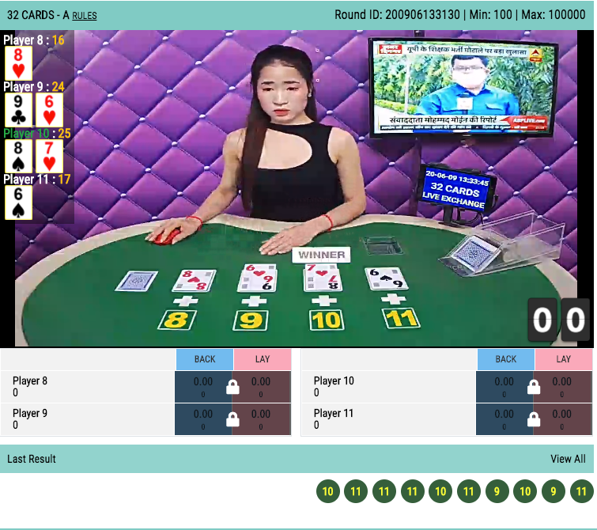The image size is (597, 530).
Task: Click View All results
Action: tap(568, 459)
